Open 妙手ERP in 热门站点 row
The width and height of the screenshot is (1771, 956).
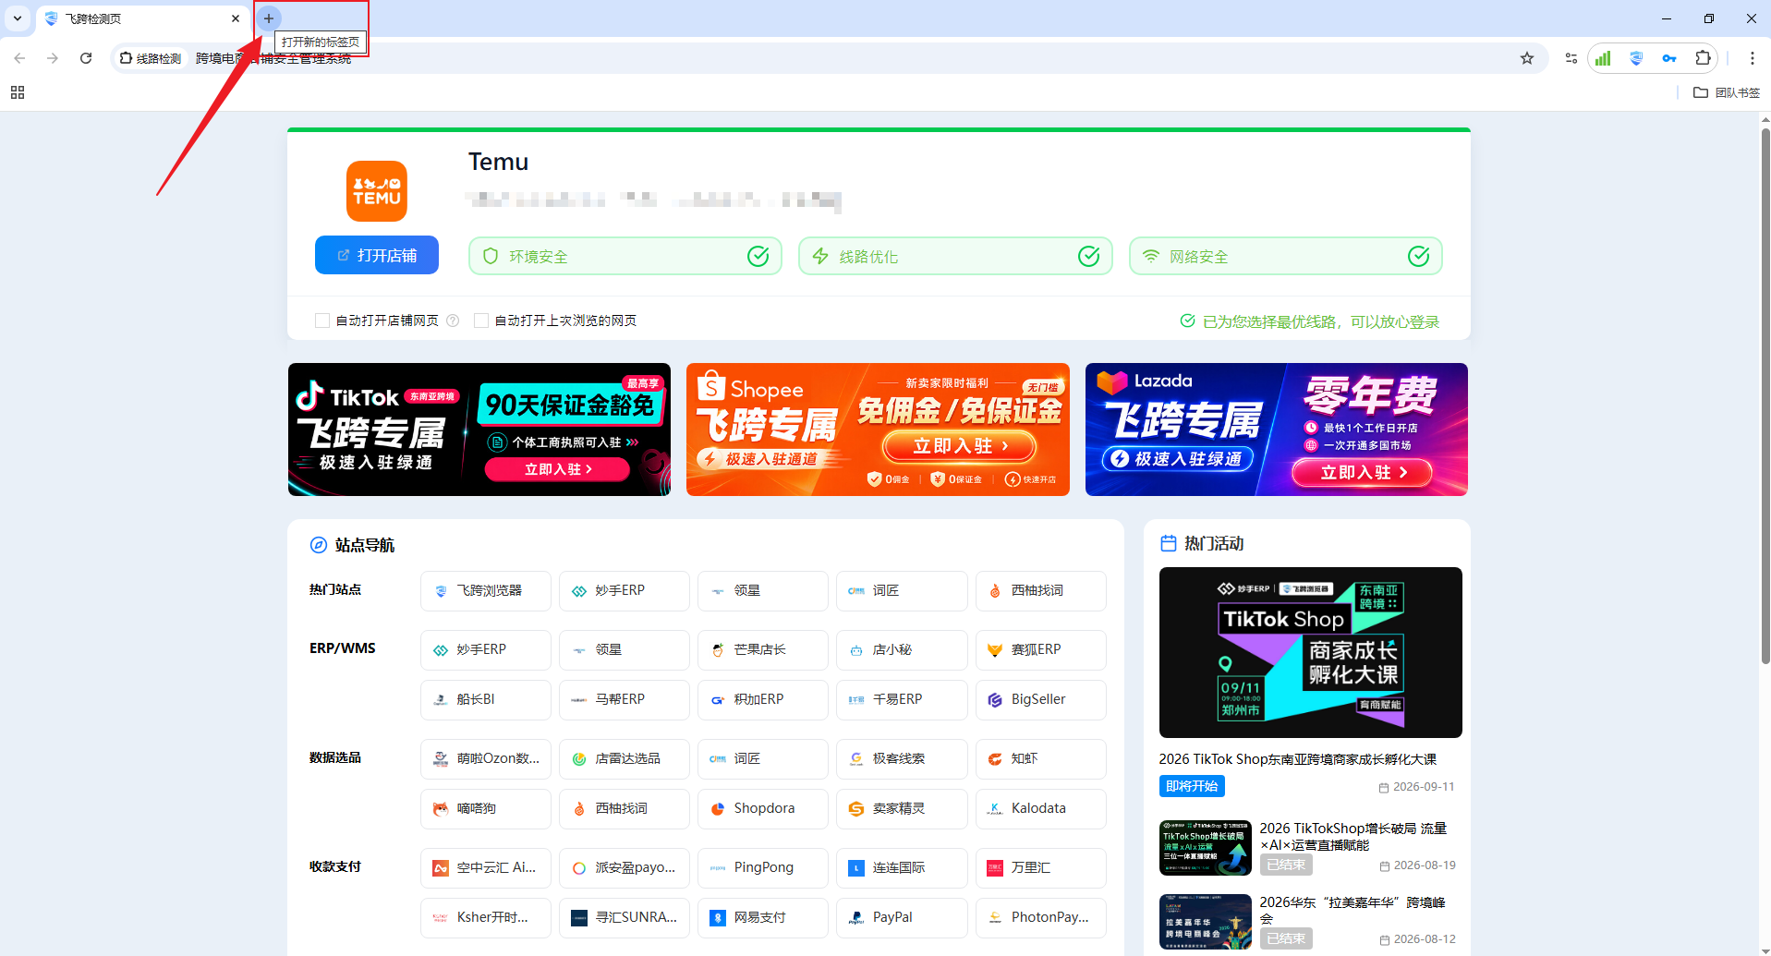pyautogui.click(x=625, y=591)
